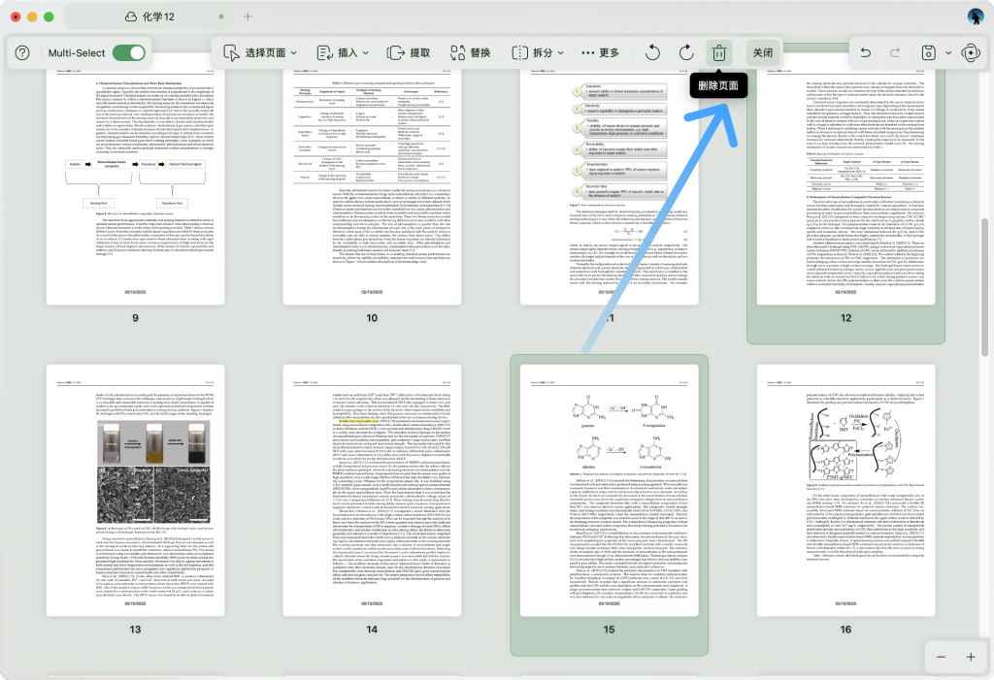
Task: Rotate pages clockwise
Action: coord(686,52)
